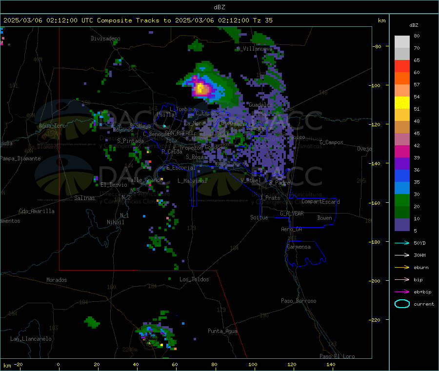This screenshot has height=371, width=439.
Task: Select the yellow eburn arrow icon
Action: [402, 267]
